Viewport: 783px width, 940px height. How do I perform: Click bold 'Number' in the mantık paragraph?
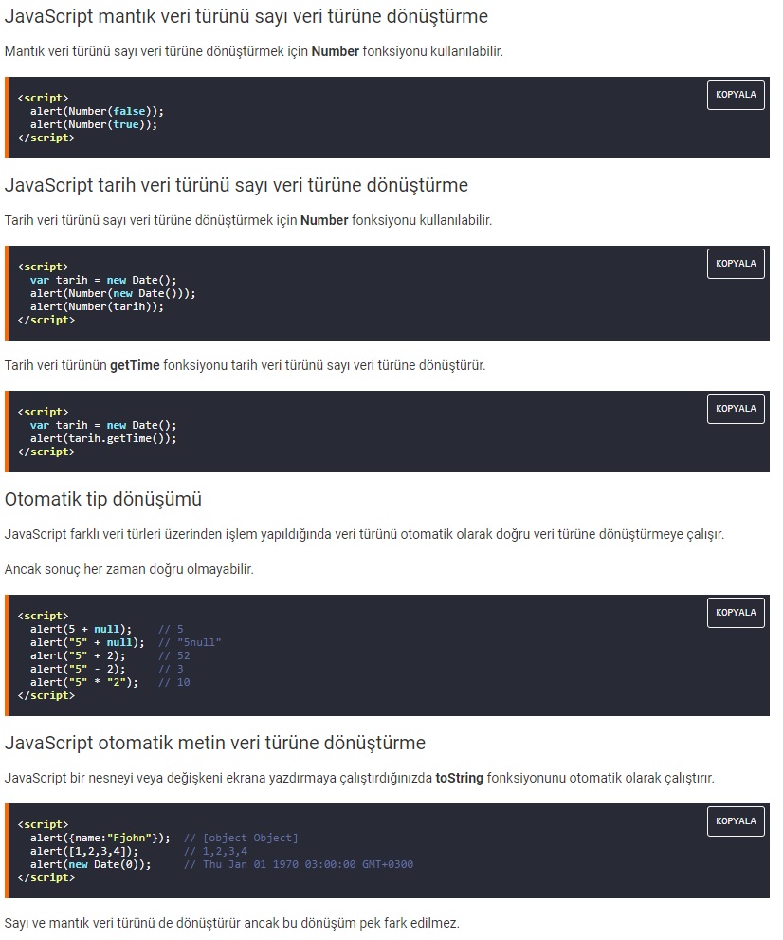[x=335, y=51]
